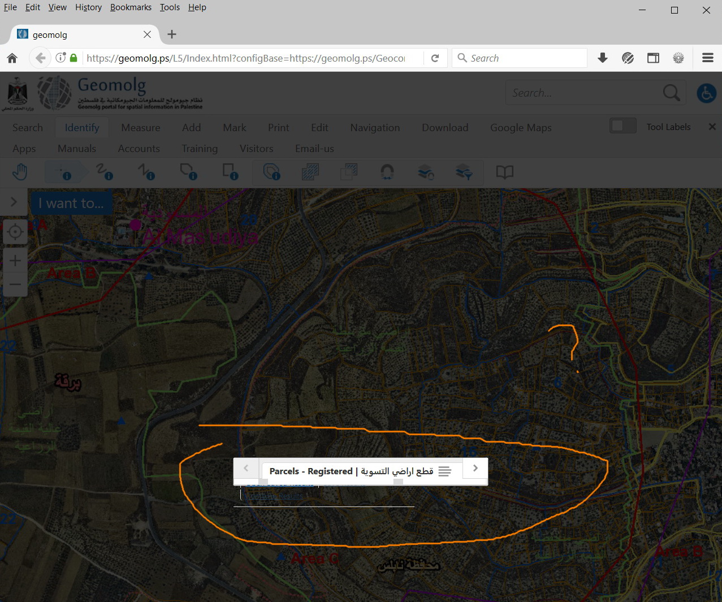
Task: Switch to the Training tab
Action: (200, 149)
